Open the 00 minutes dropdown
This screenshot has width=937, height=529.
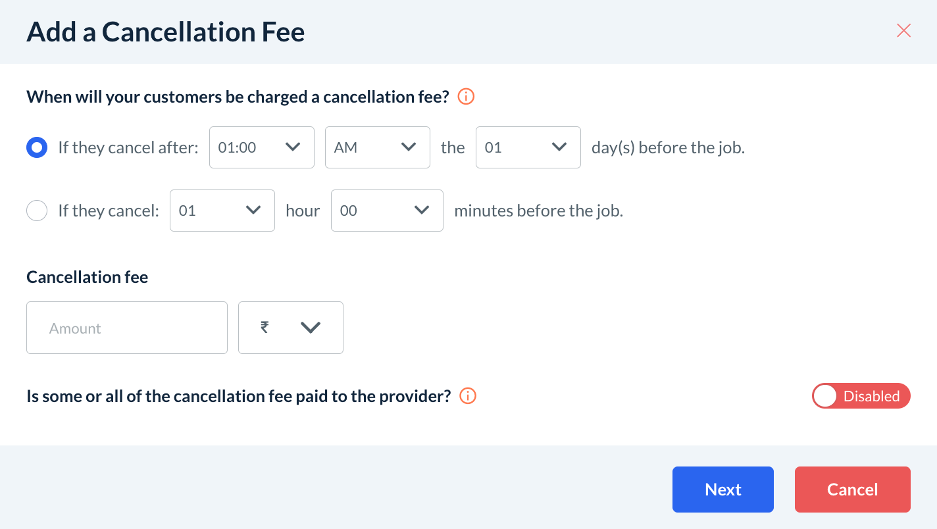[x=386, y=211]
